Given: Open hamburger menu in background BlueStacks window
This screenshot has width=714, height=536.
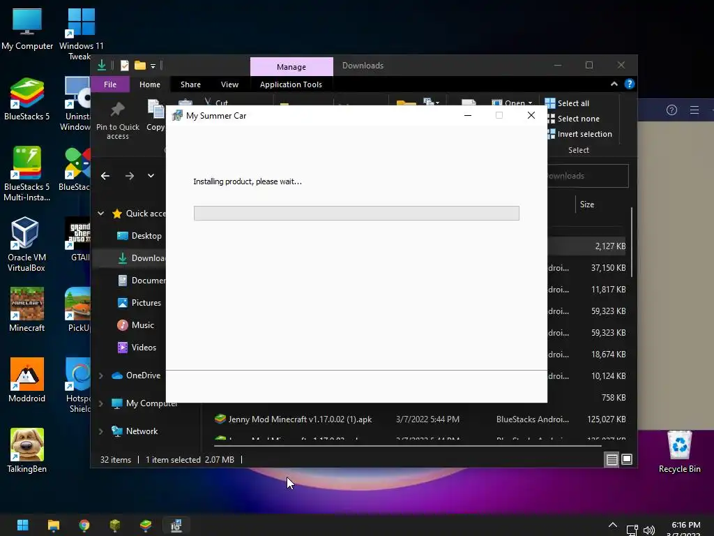Looking at the screenshot, I should pos(694,110).
